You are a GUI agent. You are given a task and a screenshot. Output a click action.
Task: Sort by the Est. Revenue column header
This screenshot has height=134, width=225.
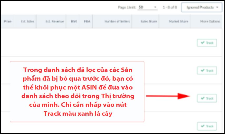point(55,21)
